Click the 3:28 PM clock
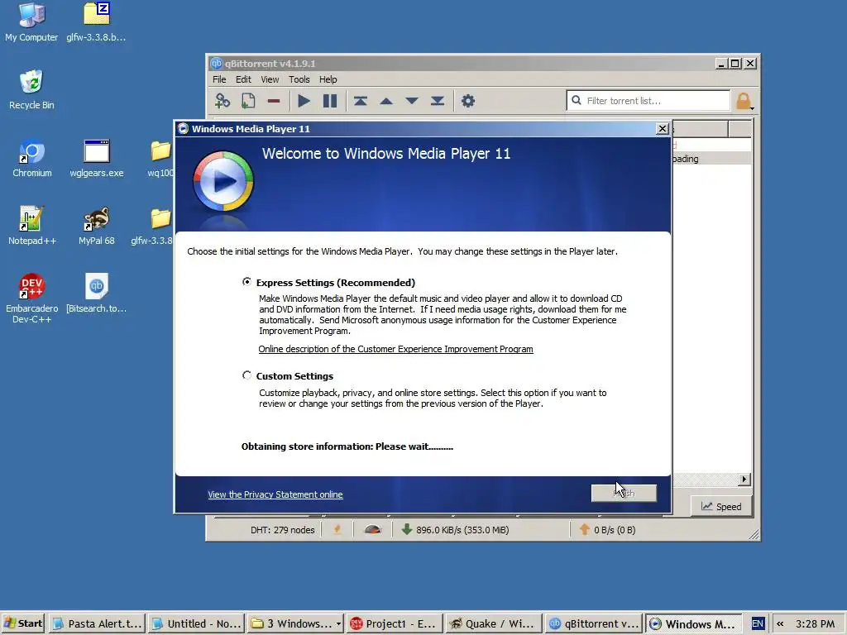 815,623
